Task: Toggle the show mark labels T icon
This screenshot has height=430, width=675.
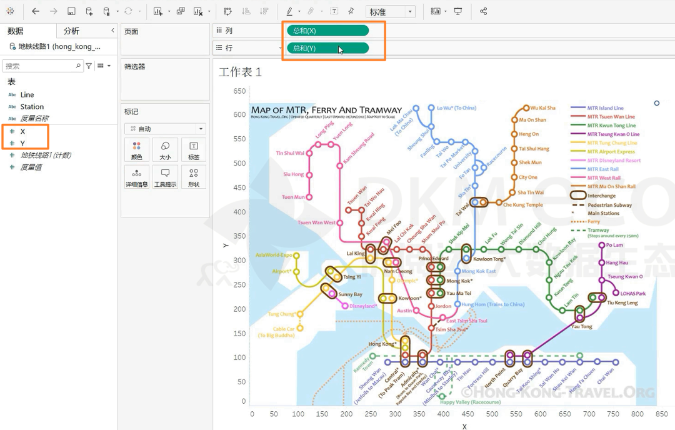Action: [x=334, y=11]
